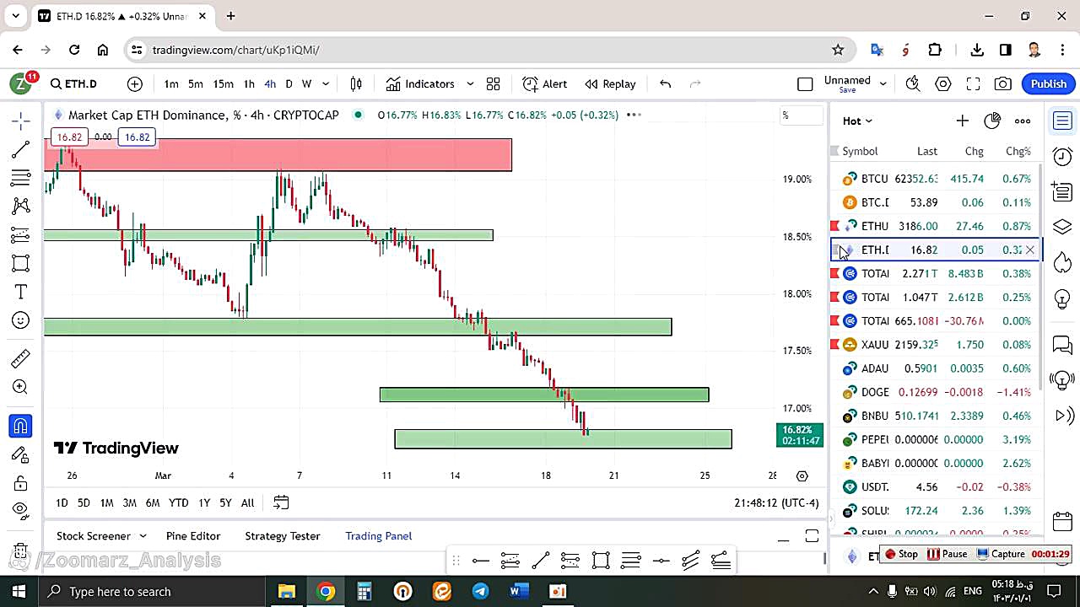The width and height of the screenshot is (1080, 607).
Task: Open the Ideas lightbulb icon
Action: (x=1062, y=298)
